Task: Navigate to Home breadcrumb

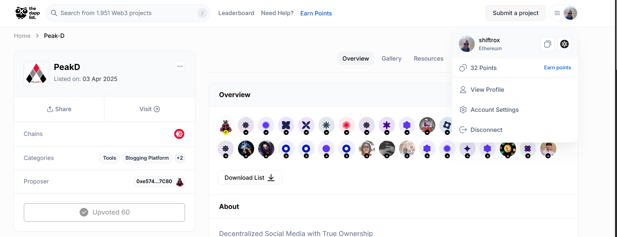Action: click(22, 36)
